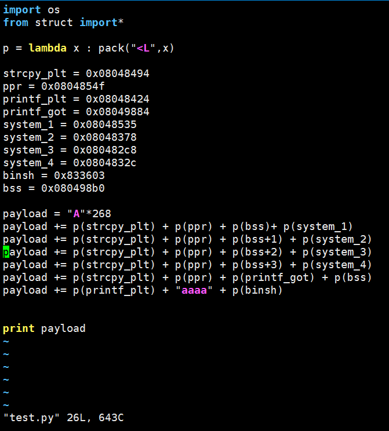This screenshot has height=431, width=389.
Task: Click the printf_got variable name definition
Action: (x=35, y=112)
